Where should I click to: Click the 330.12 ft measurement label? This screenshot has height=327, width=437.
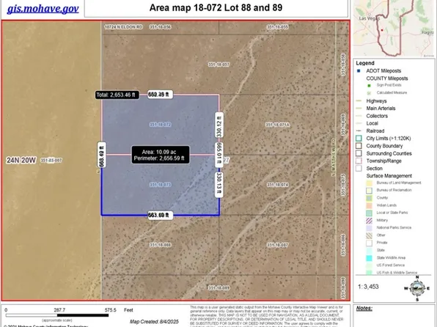click(x=219, y=125)
